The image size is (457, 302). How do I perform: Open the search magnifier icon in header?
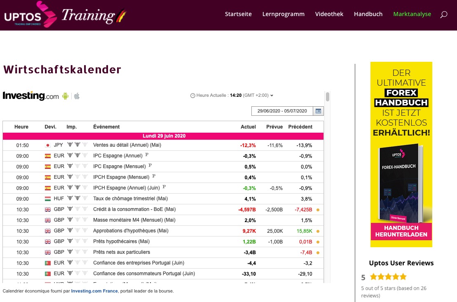pos(443,14)
